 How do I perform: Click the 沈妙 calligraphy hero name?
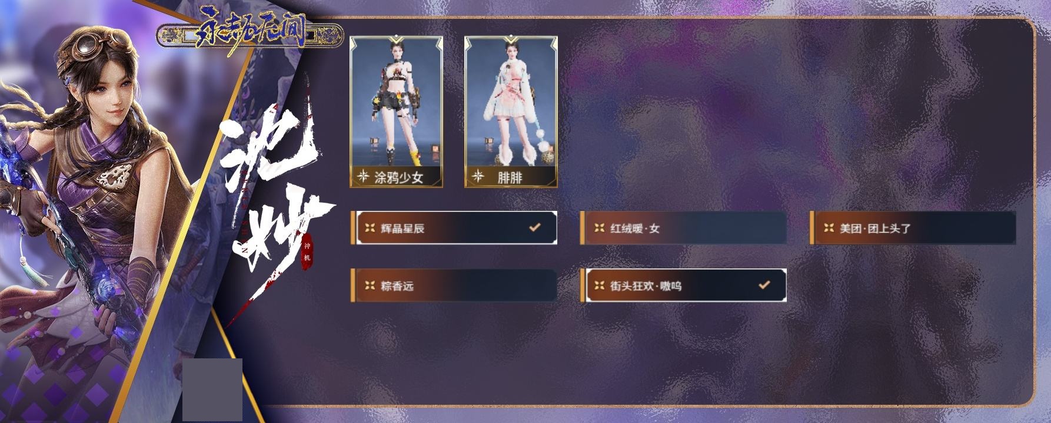(272, 194)
